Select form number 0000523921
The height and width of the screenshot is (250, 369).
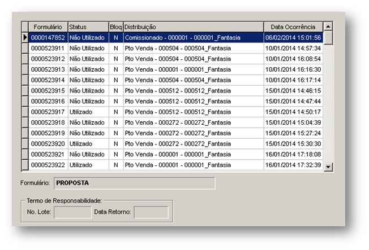click(x=48, y=154)
